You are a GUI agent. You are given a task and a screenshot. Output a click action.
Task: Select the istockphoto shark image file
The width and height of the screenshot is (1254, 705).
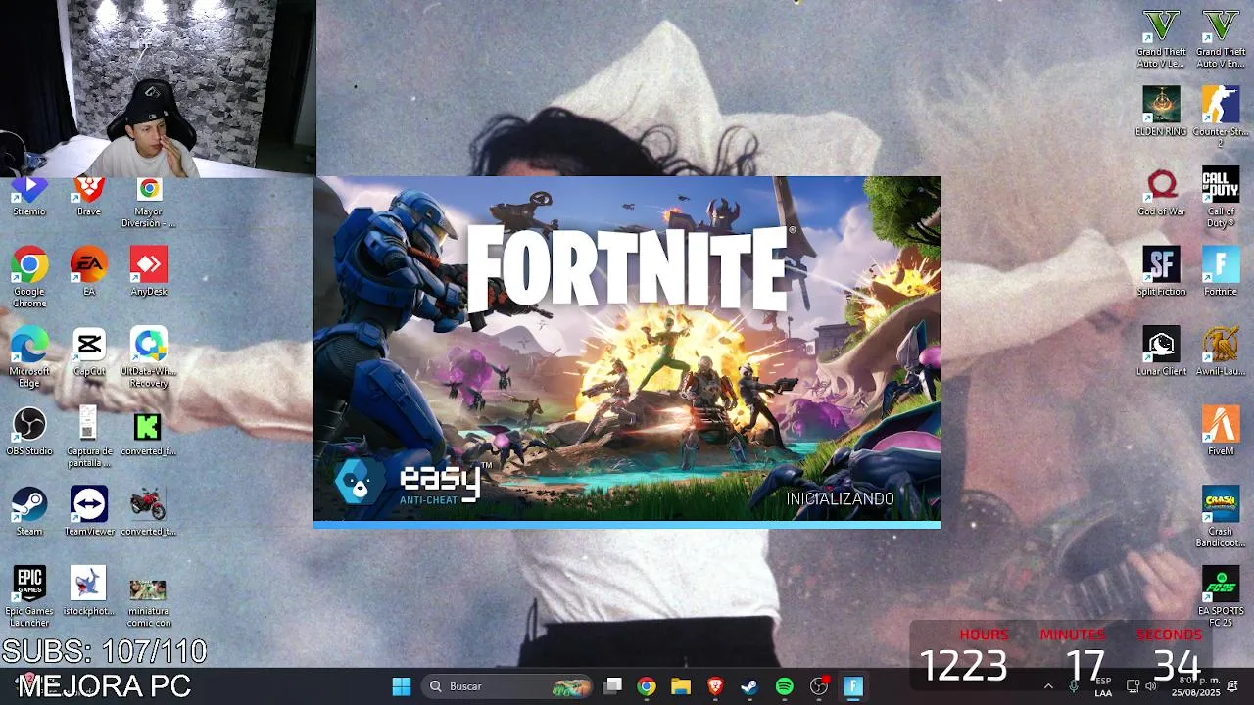coord(89,590)
